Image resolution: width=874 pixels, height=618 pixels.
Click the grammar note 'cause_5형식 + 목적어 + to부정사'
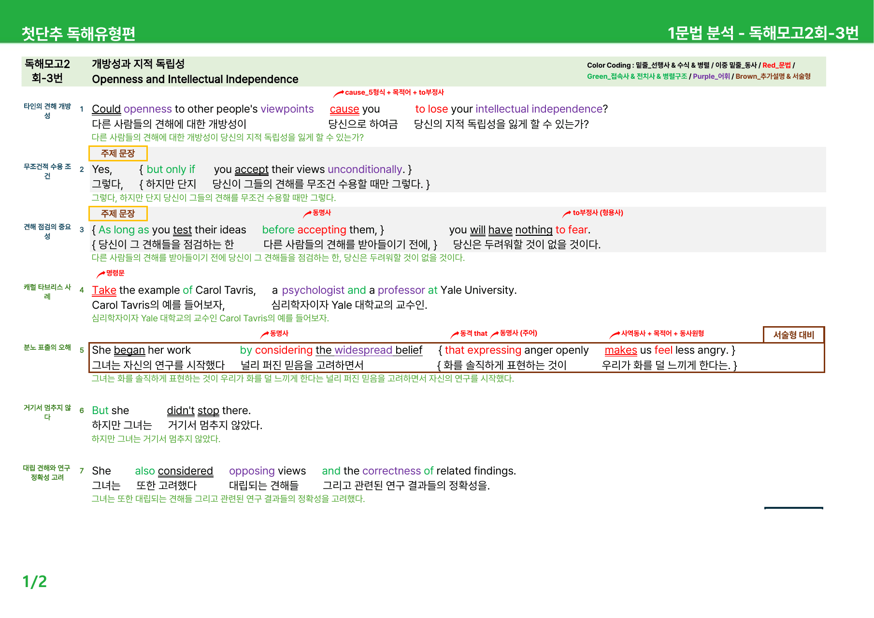(x=394, y=92)
